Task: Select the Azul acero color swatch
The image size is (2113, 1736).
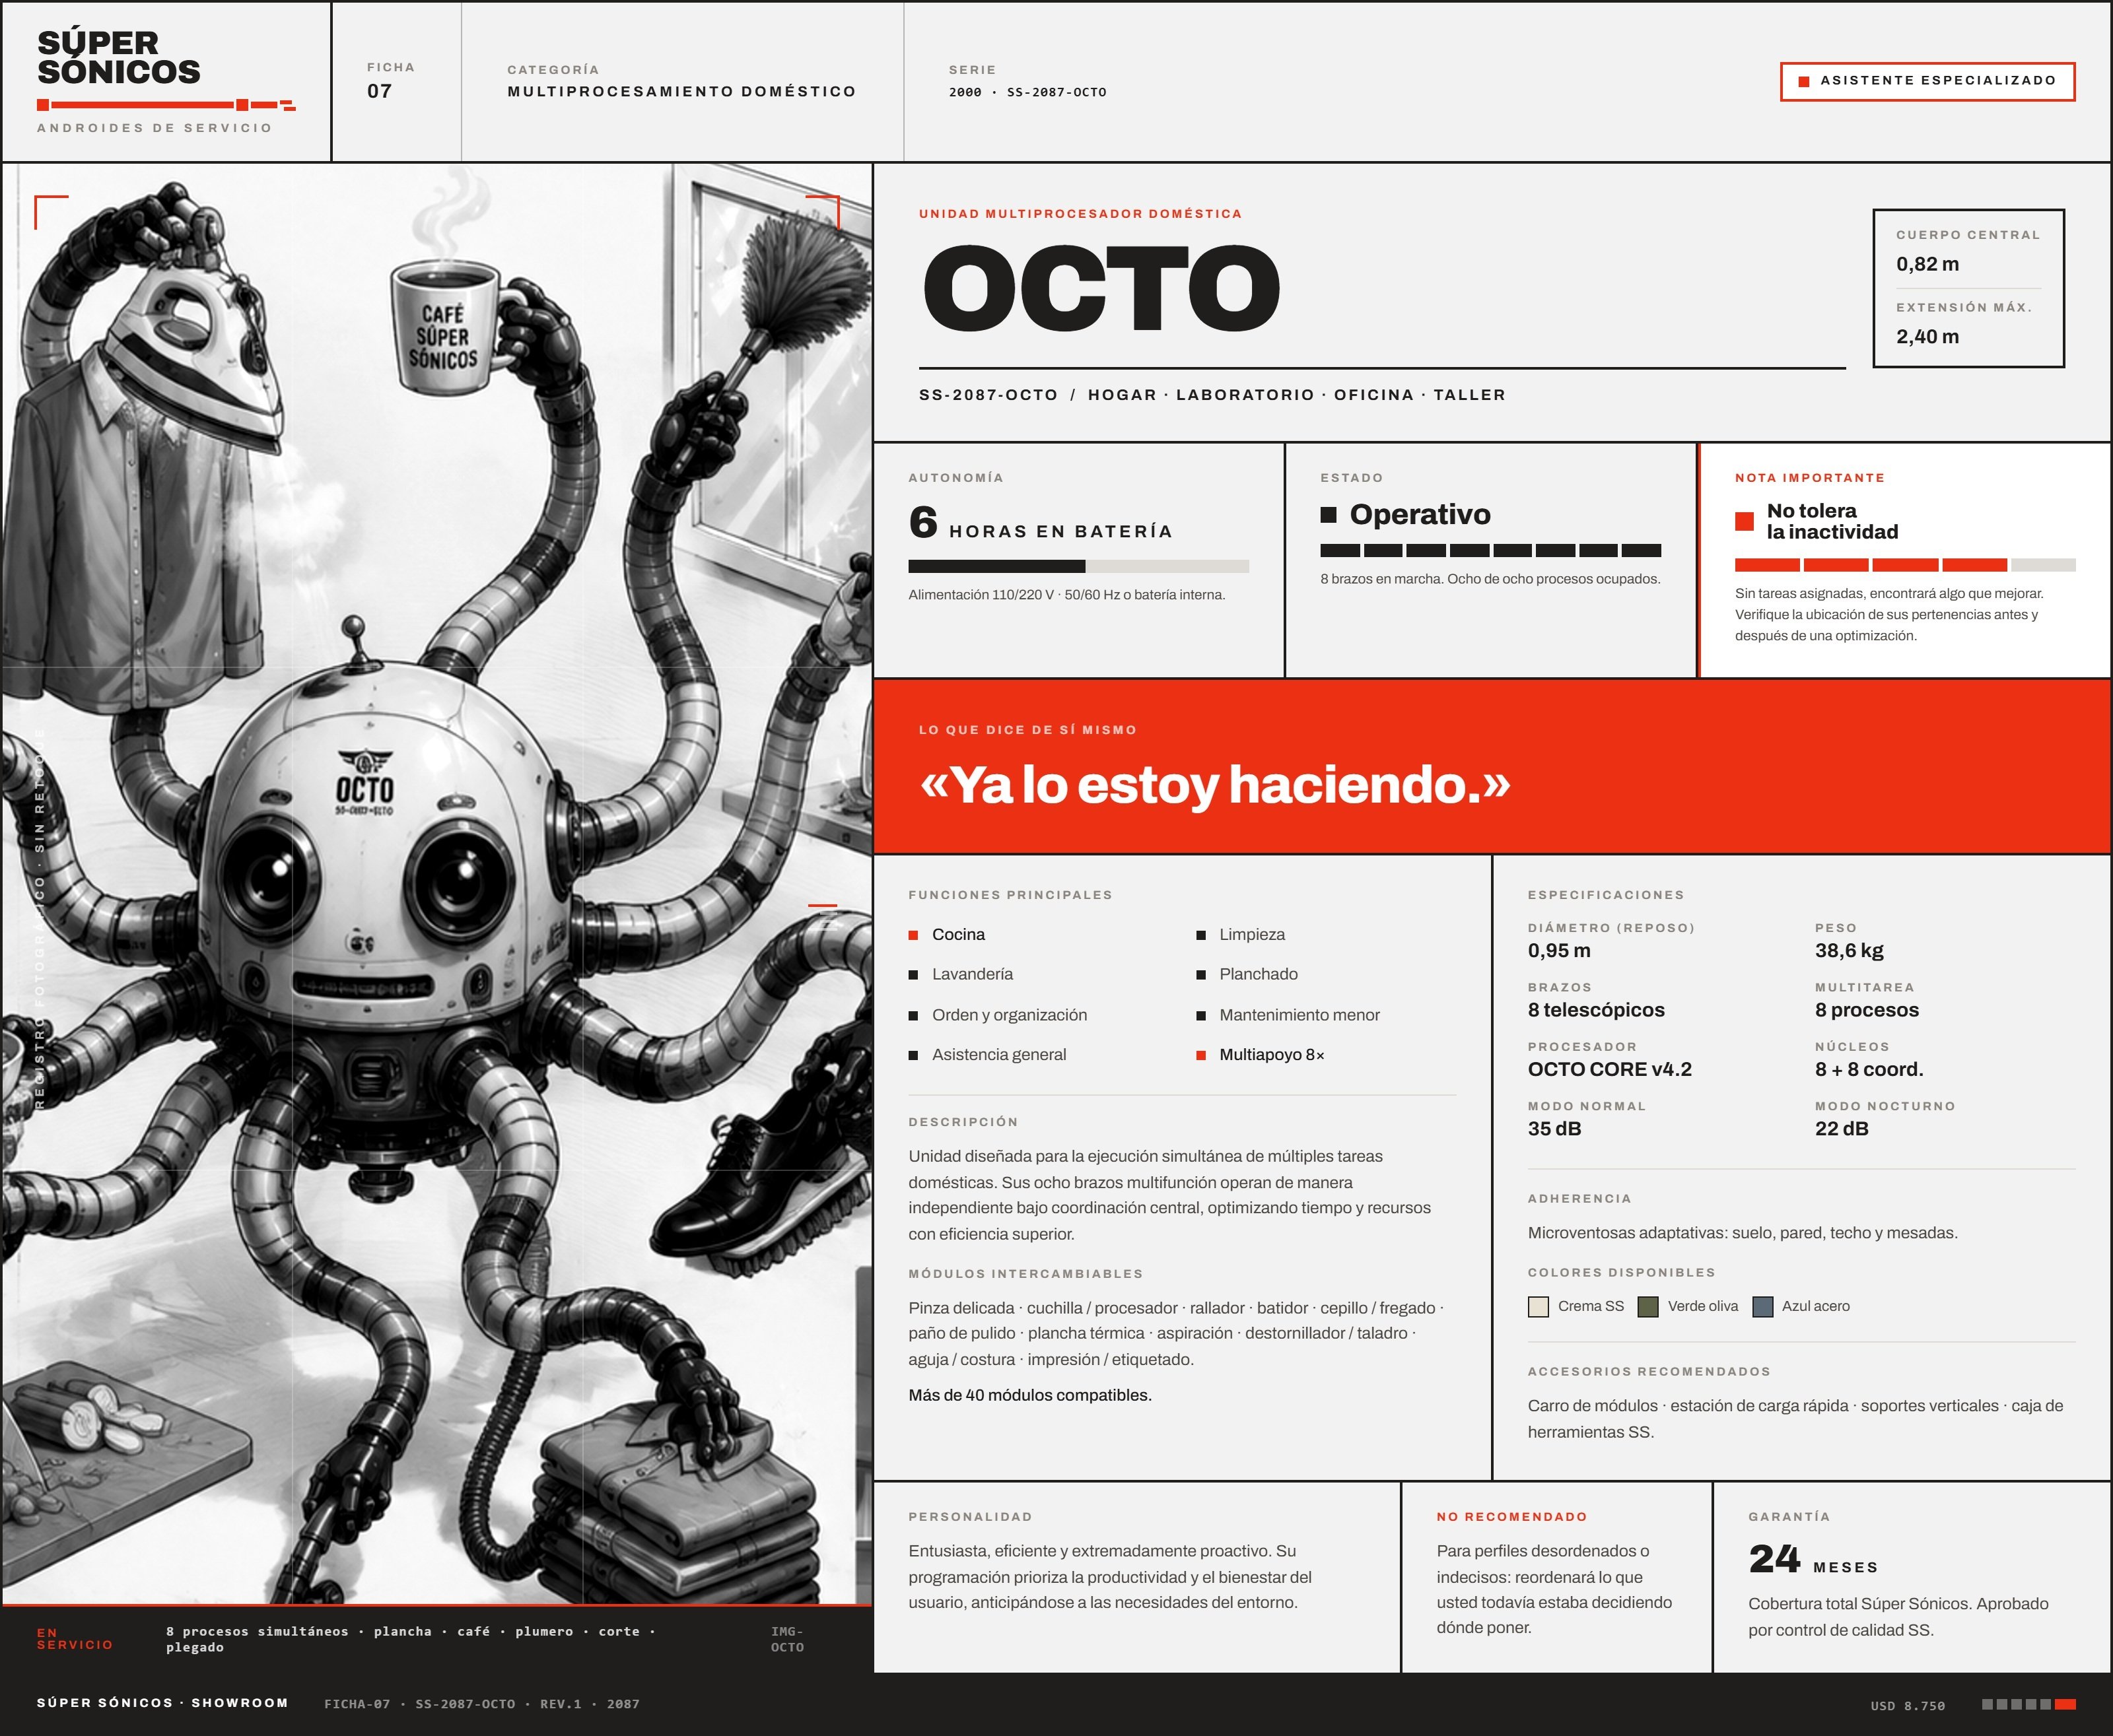Action: pyautogui.click(x=1763, y=1306)
